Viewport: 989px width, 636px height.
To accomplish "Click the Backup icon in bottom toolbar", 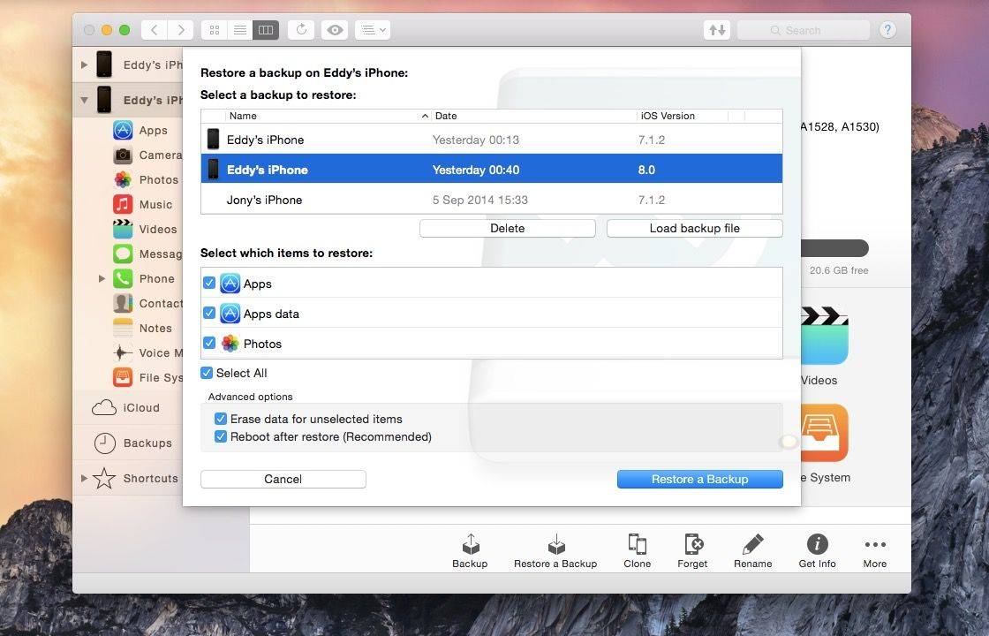I will pos(470,545).
